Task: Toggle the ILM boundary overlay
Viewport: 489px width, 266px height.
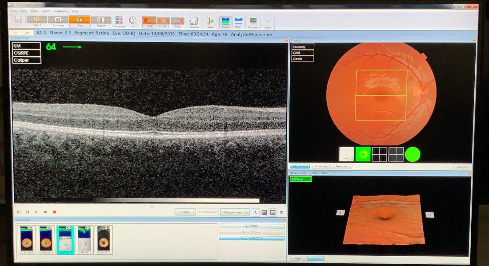Action: (x=27, y=46)
